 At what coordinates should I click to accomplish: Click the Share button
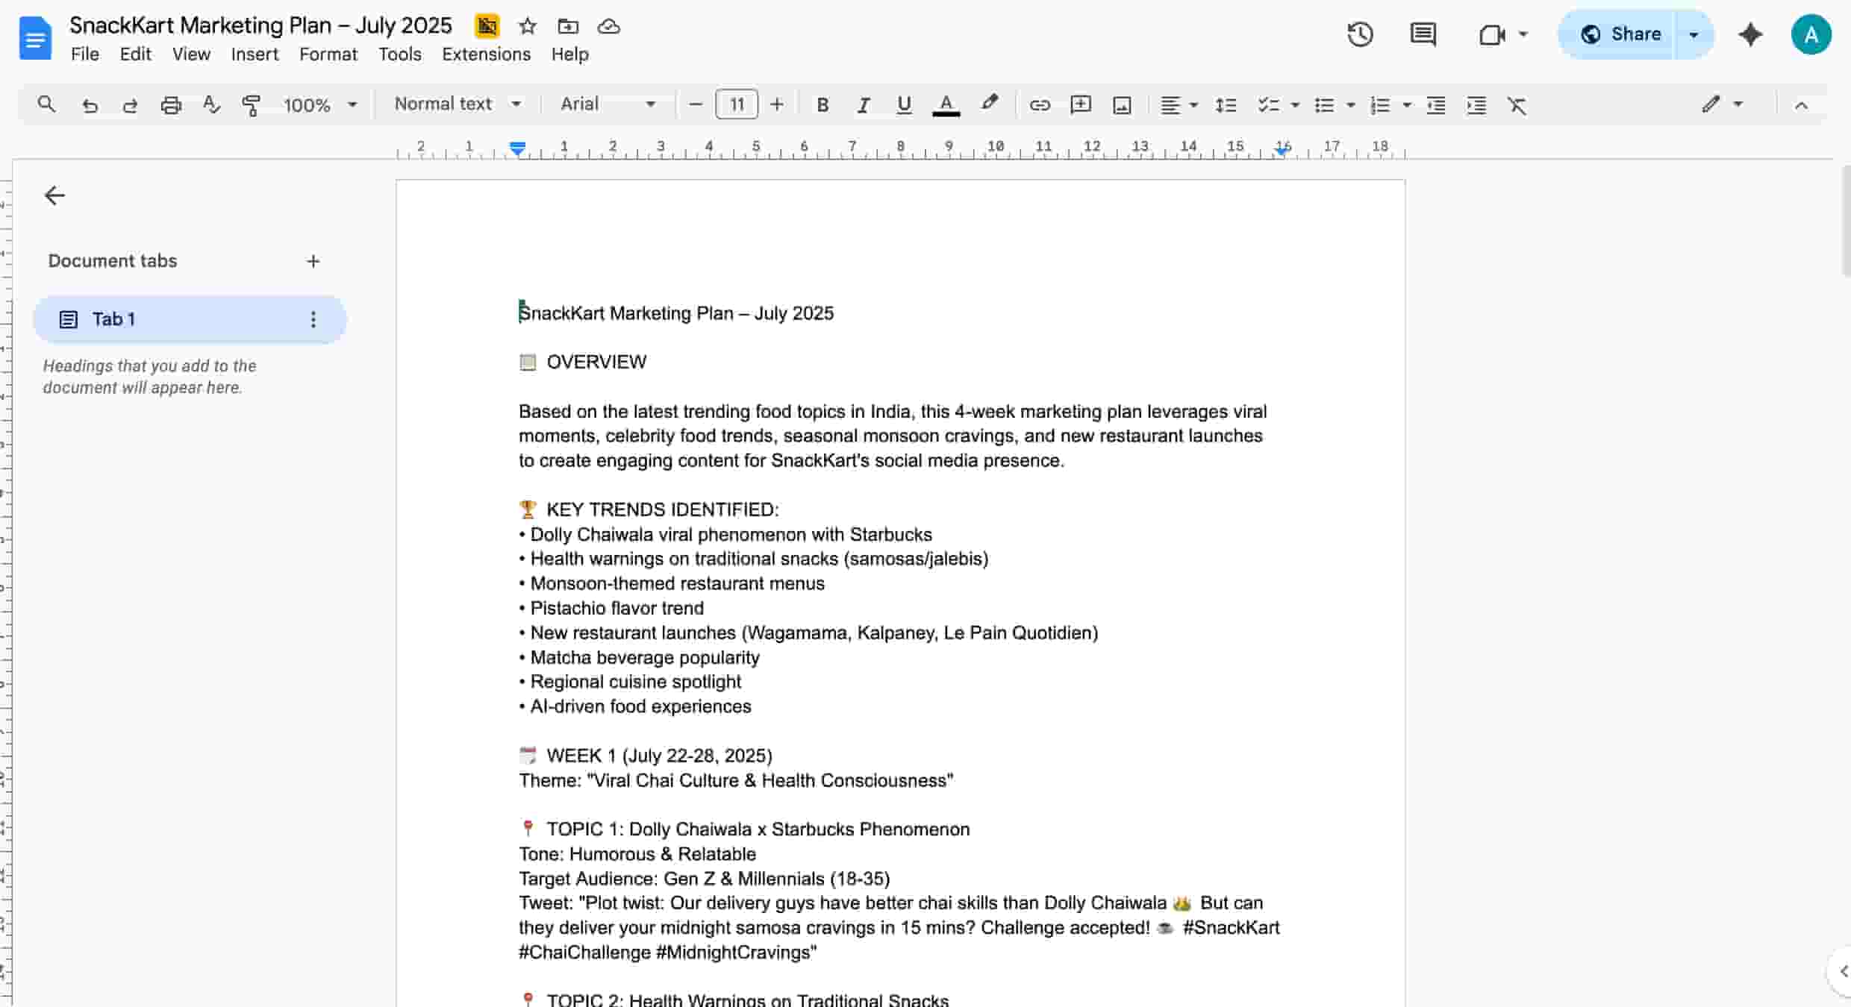pyautogui.click(x=1620, y=34)
